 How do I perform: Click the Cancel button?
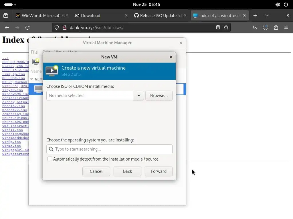tap(96, 171)
